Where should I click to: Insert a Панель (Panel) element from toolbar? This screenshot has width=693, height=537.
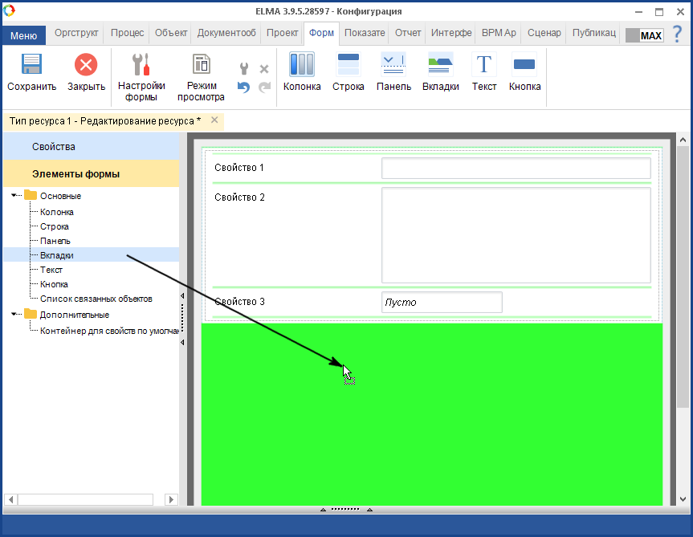[x=393, y=66]
